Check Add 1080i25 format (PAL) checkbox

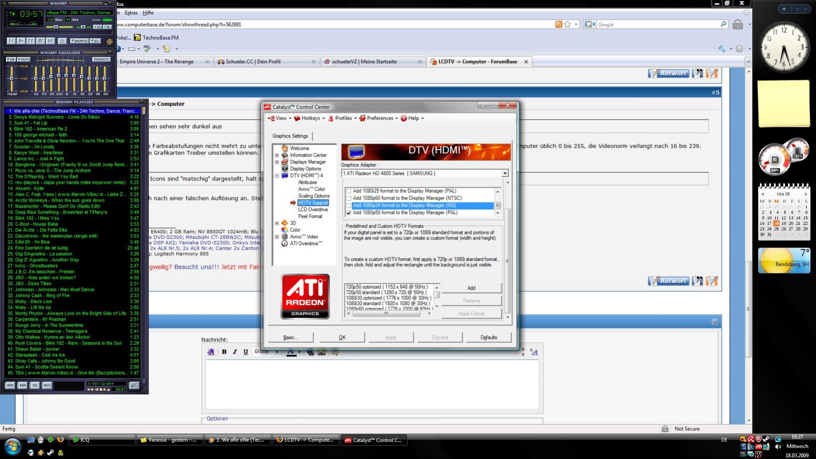(349, 191)
